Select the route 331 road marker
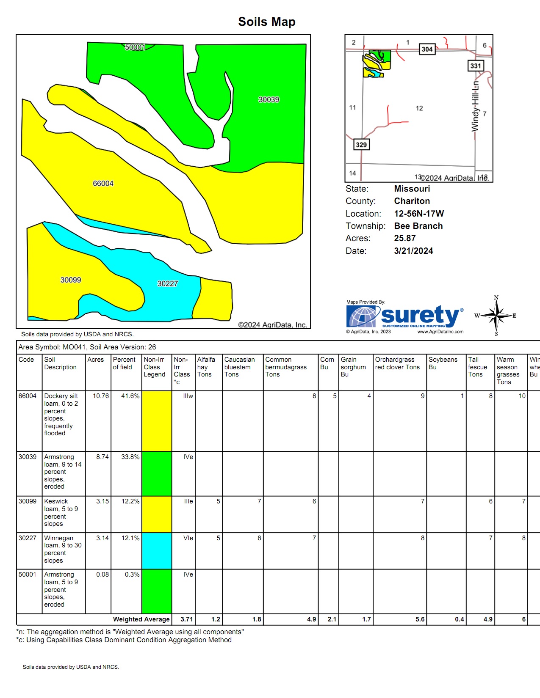Viewport: 540px width, 698px height. [x=476, y=66]
